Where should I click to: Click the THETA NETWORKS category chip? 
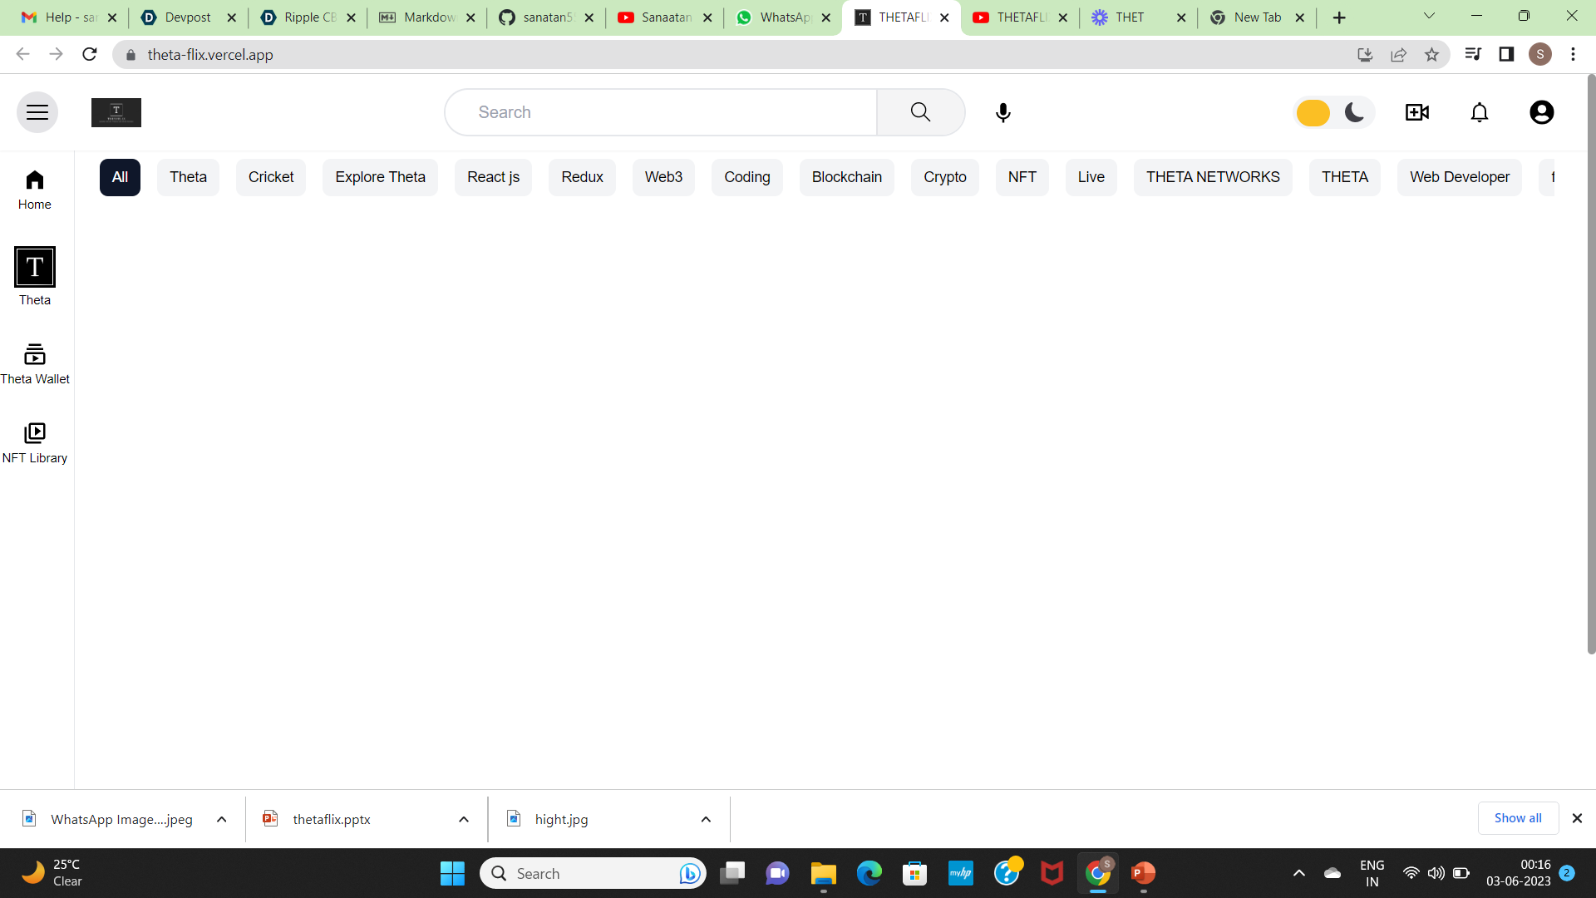pyautogui.click(x=1213, y=177)
